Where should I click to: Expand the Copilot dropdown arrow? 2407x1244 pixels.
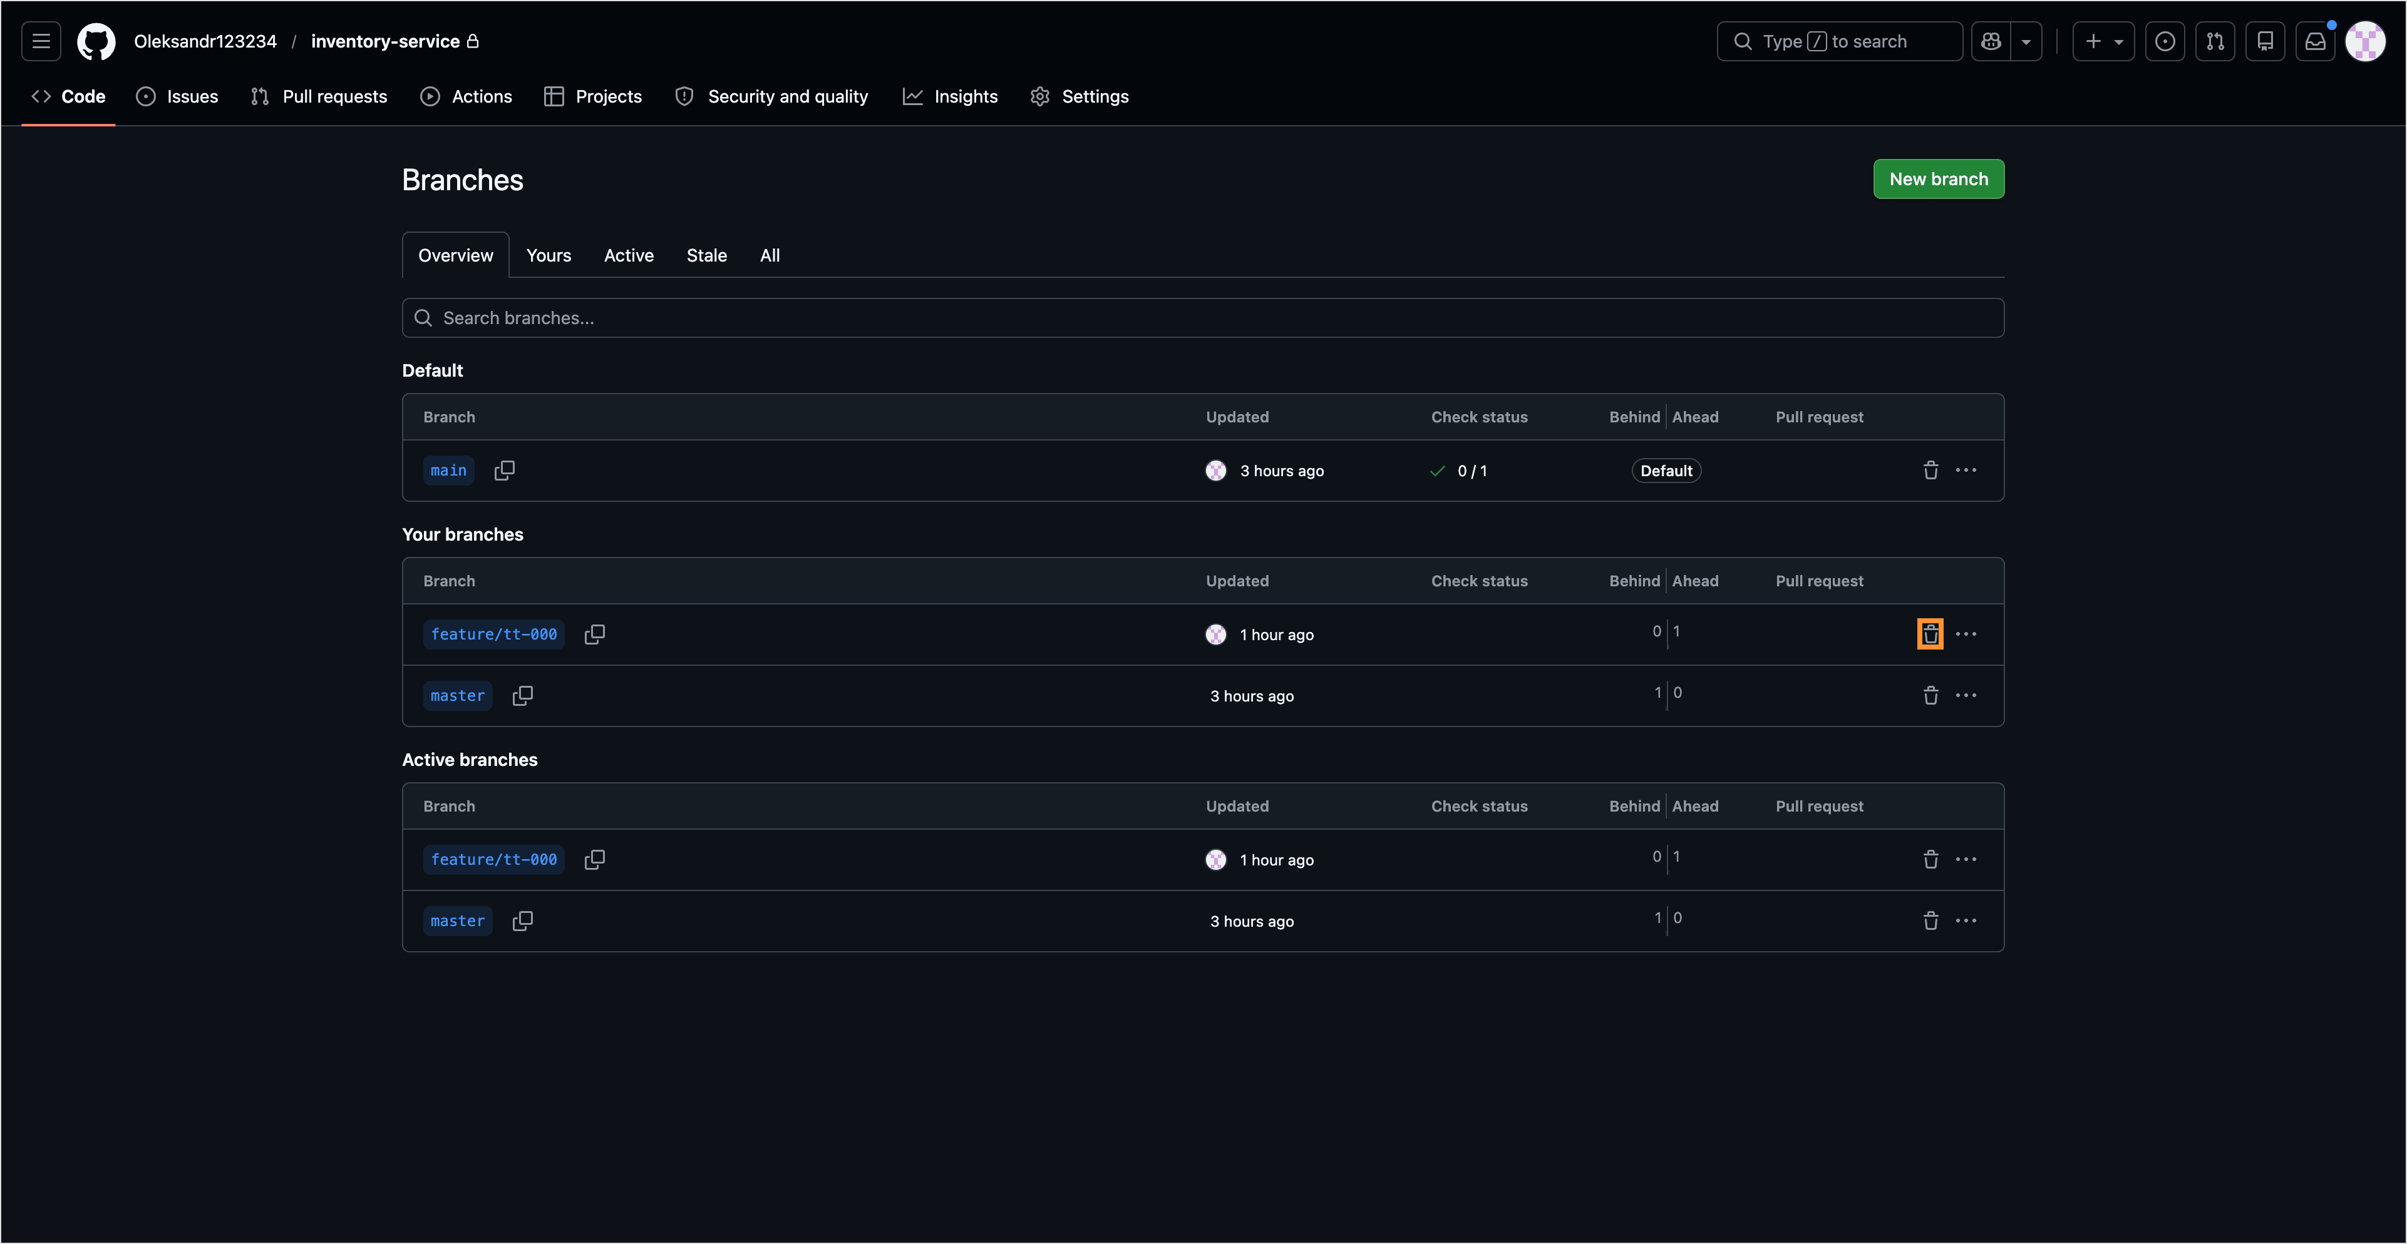(x=2026, y=41)
